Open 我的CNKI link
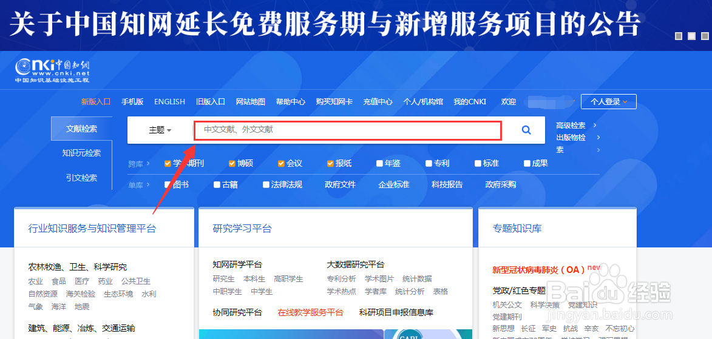 470,102
